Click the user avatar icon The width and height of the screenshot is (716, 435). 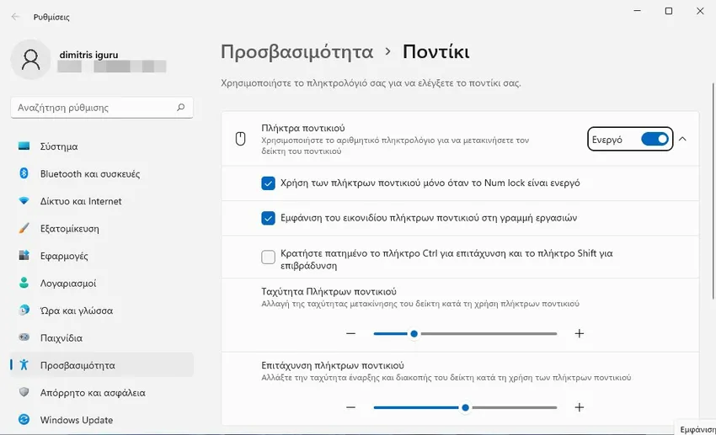tap(30, 59)
